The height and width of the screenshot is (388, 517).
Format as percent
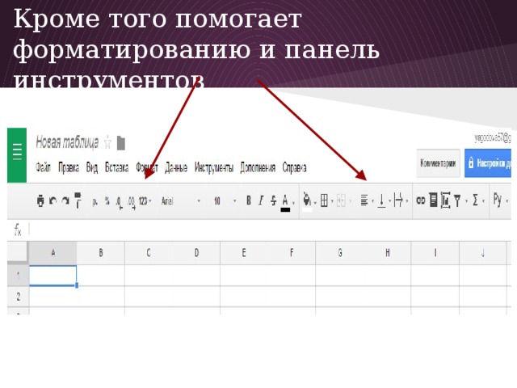pyautogui.click(x=107, y=201)
